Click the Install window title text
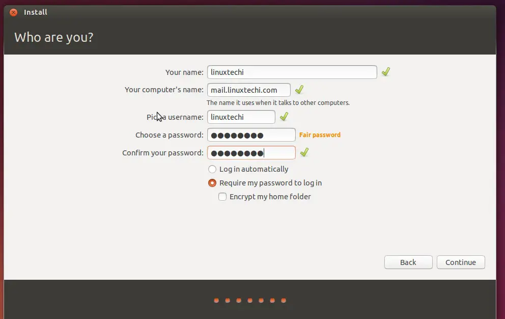Viewport: 505px width, 319px height. pyautogui.click(x=36, y=12)
